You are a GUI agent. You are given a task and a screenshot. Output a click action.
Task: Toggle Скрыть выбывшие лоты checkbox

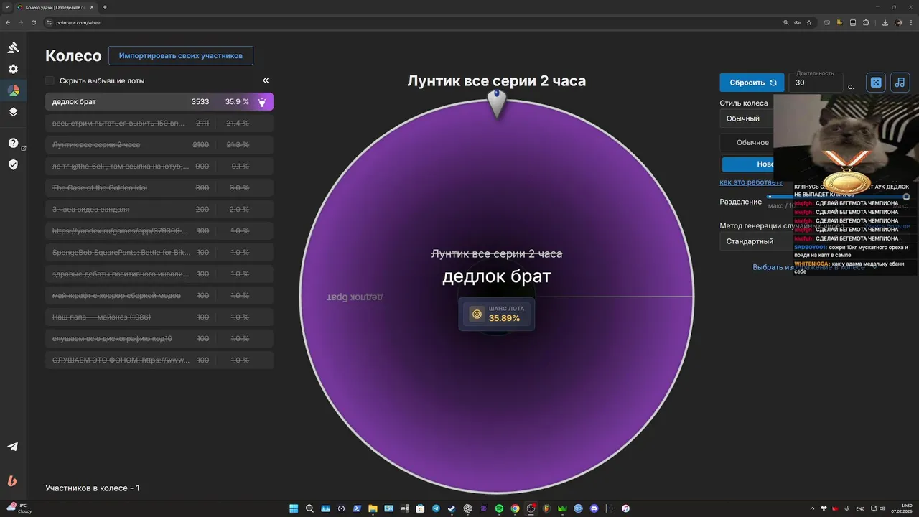pos(50,80)
